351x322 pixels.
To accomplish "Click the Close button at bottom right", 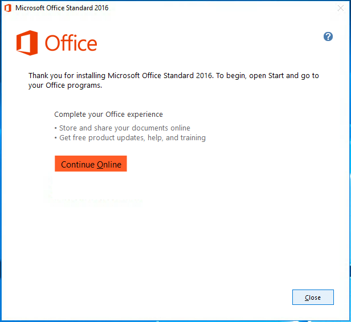I will click(x=313, y=297).
